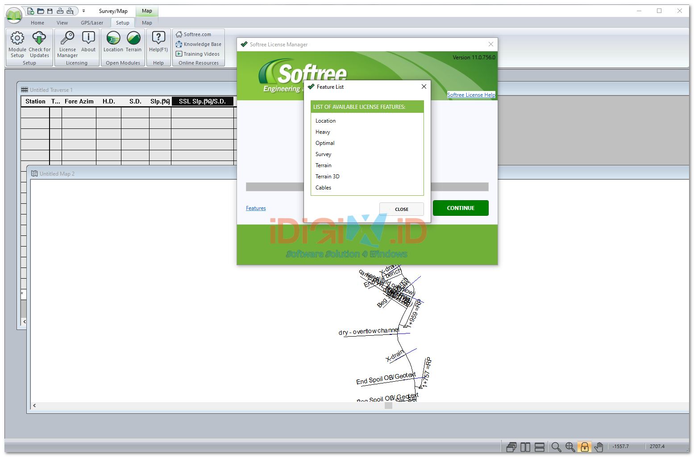This screenshot has width=694, height=457.
Task: Click the green CONTINUE button
Action: coord(461,208)
